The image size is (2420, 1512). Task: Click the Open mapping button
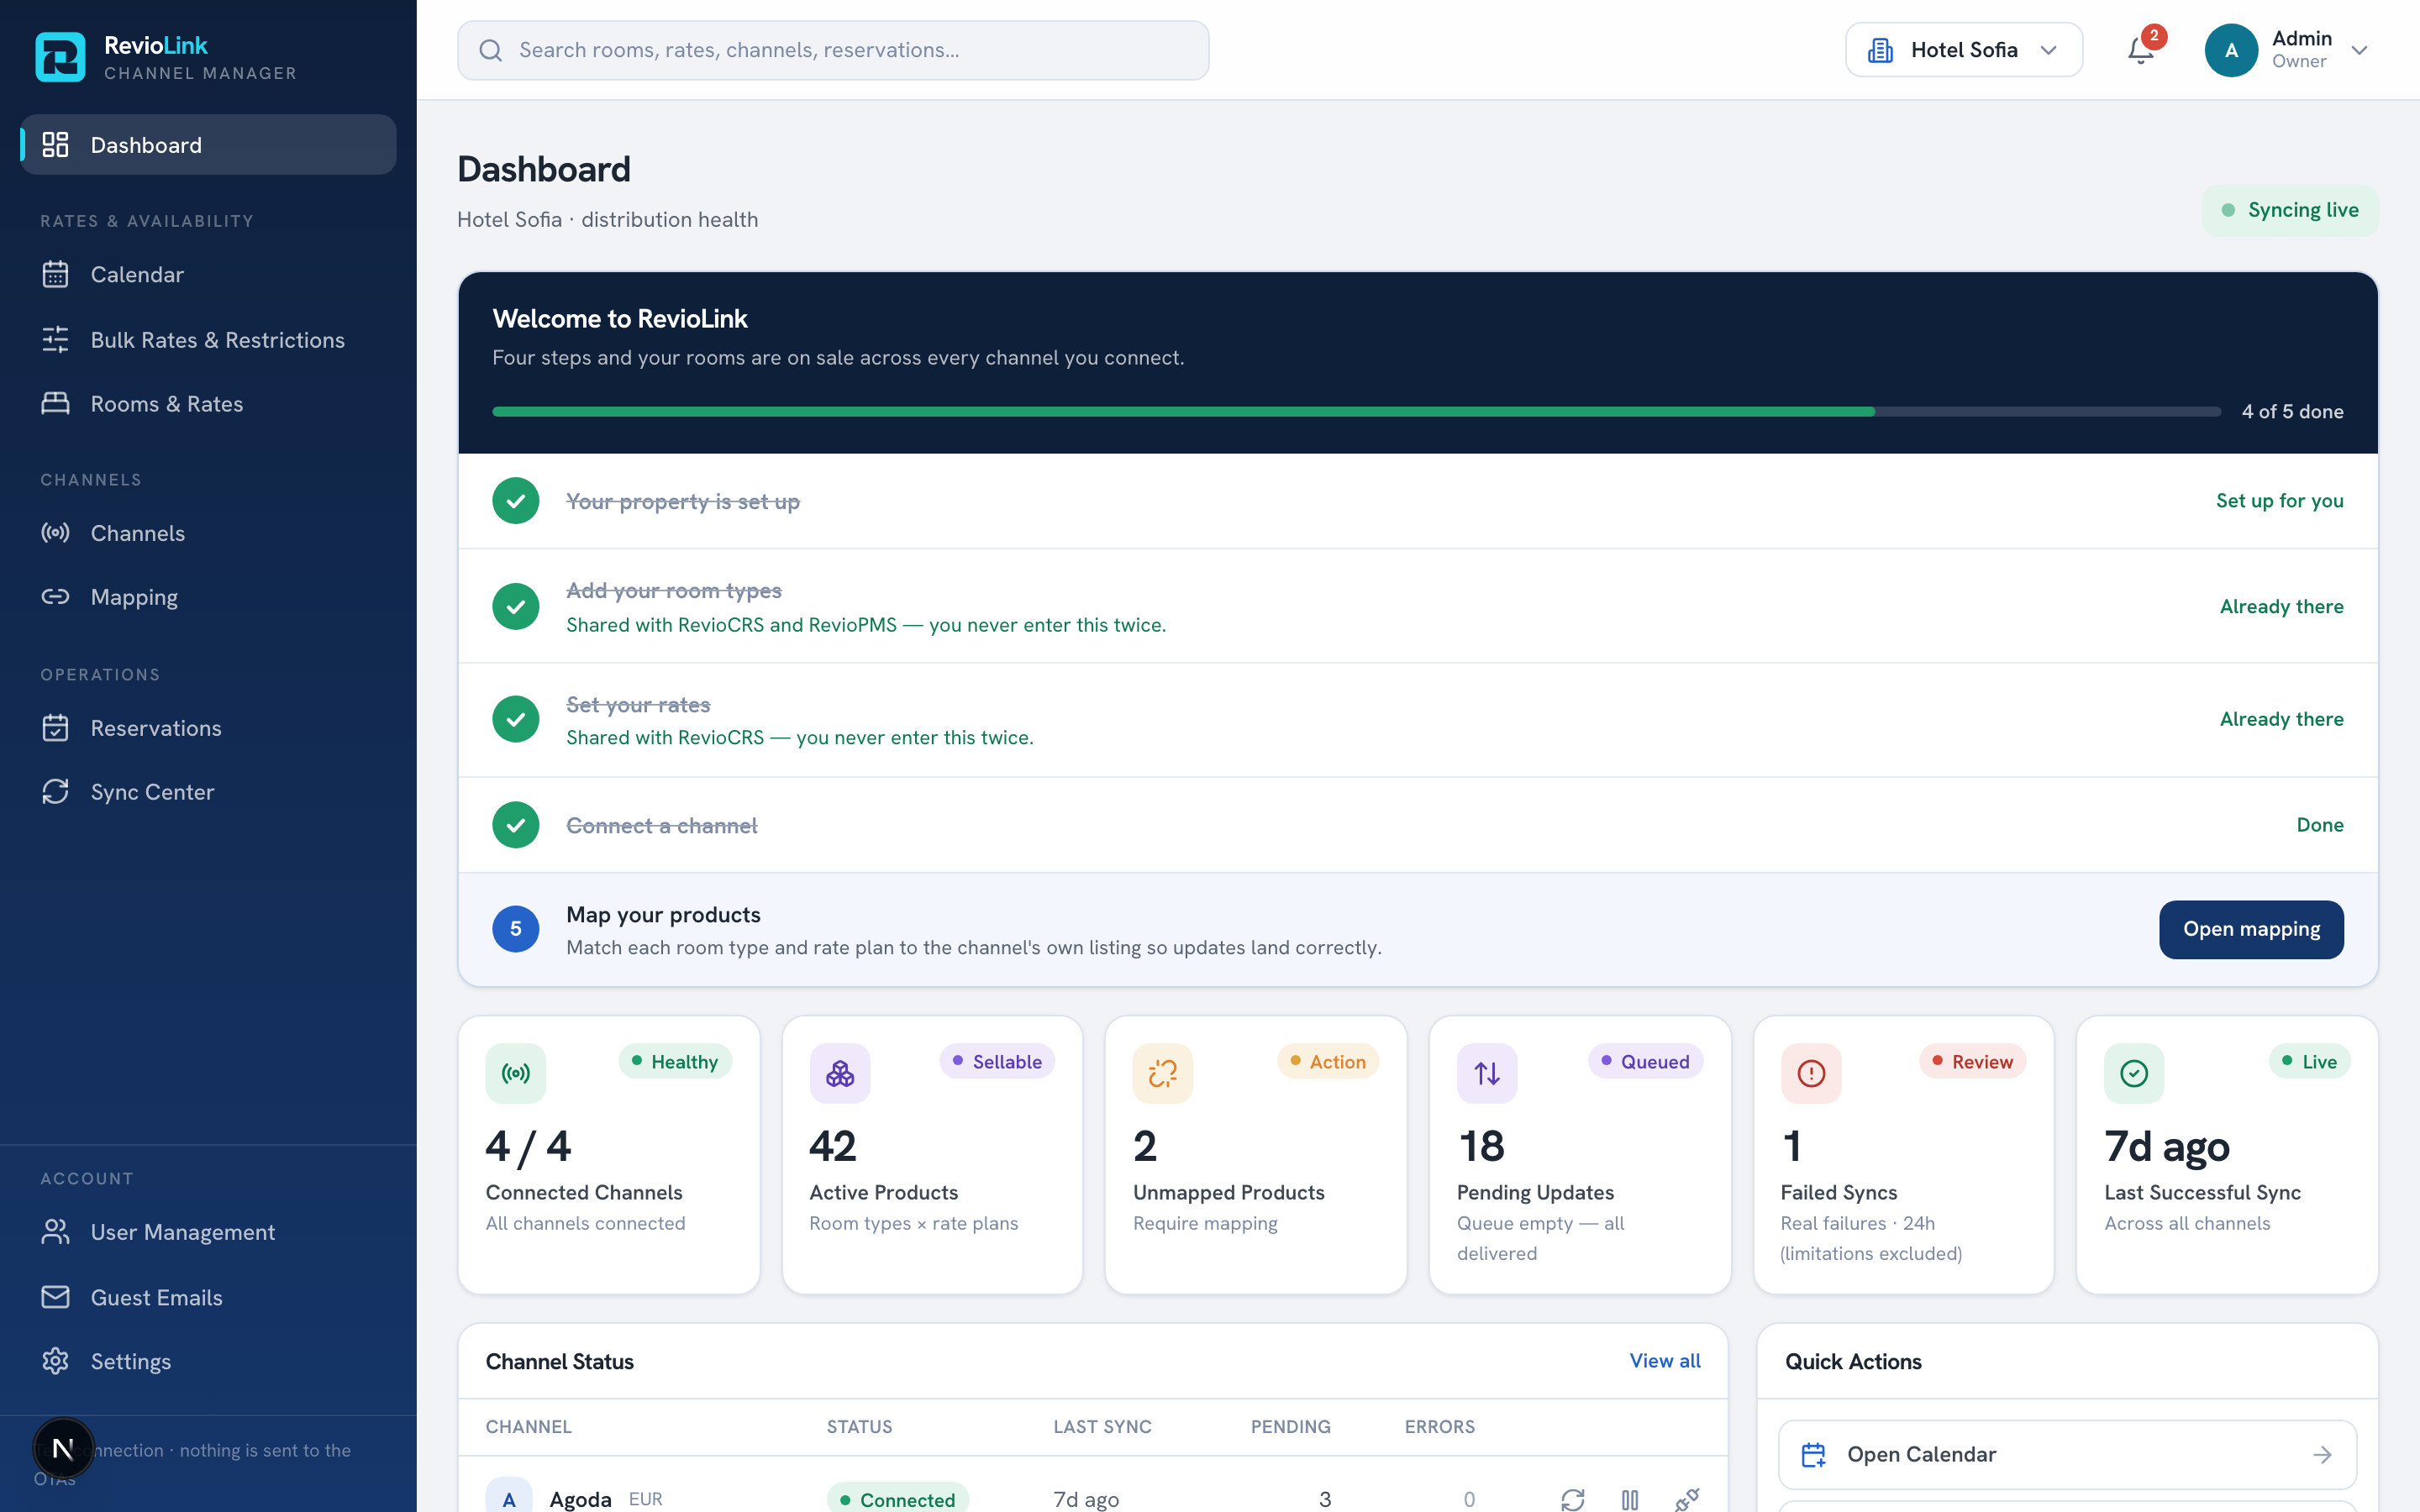coord(2251,929)
